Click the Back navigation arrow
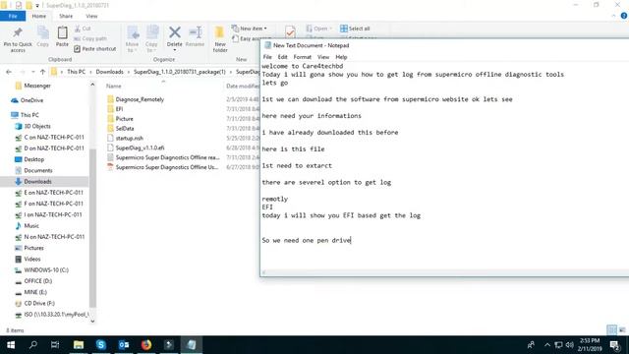This screenshot has width=629, height=354. point(9,72)
